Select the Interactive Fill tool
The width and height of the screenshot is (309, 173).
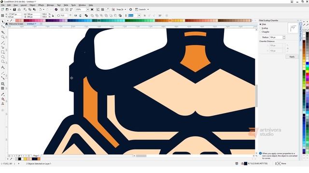click(x=3, y=99)
